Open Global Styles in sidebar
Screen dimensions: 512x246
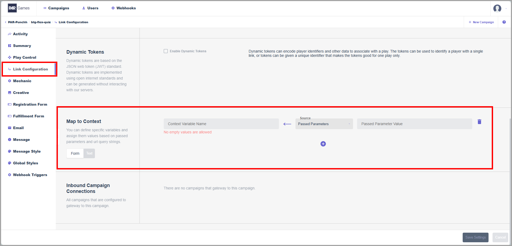[26, 163]
